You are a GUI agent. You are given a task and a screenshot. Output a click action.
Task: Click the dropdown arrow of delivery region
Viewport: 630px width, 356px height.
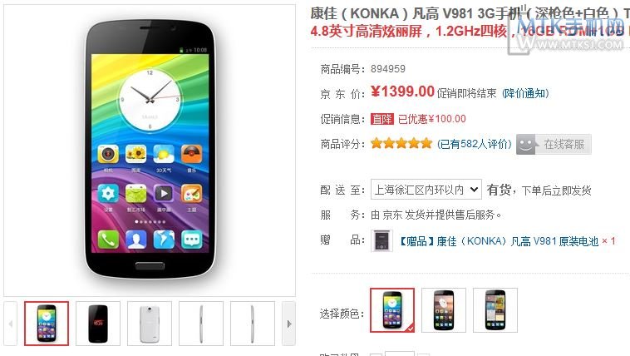pyautogui.click(x=474, y=190)
